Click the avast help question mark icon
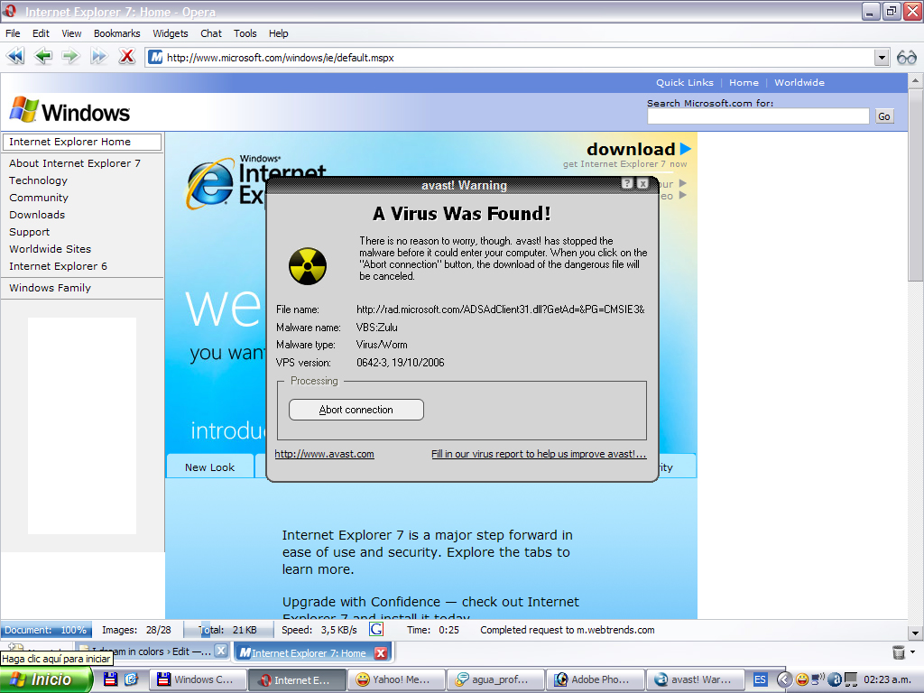Image resolution: width=924 pixels, height=693 pixels. coord(627,184)
